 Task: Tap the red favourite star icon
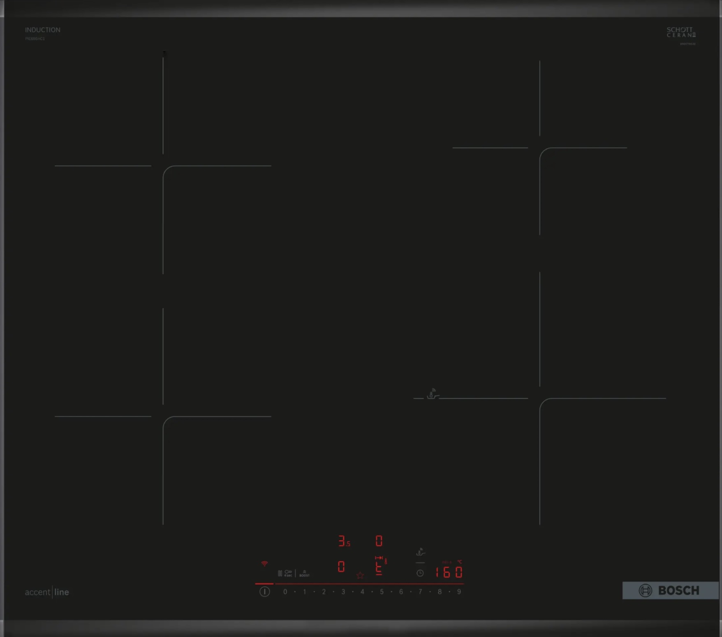pyautogui.click(x=360, y=575)
